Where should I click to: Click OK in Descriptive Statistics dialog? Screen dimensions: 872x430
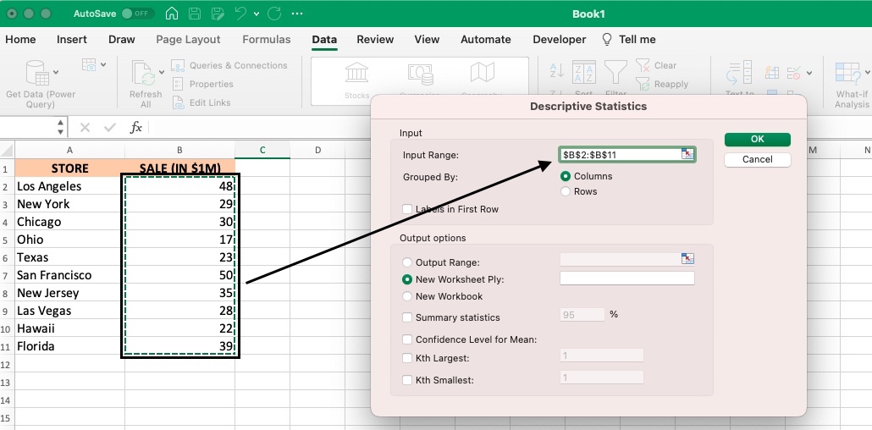[758, 140]
